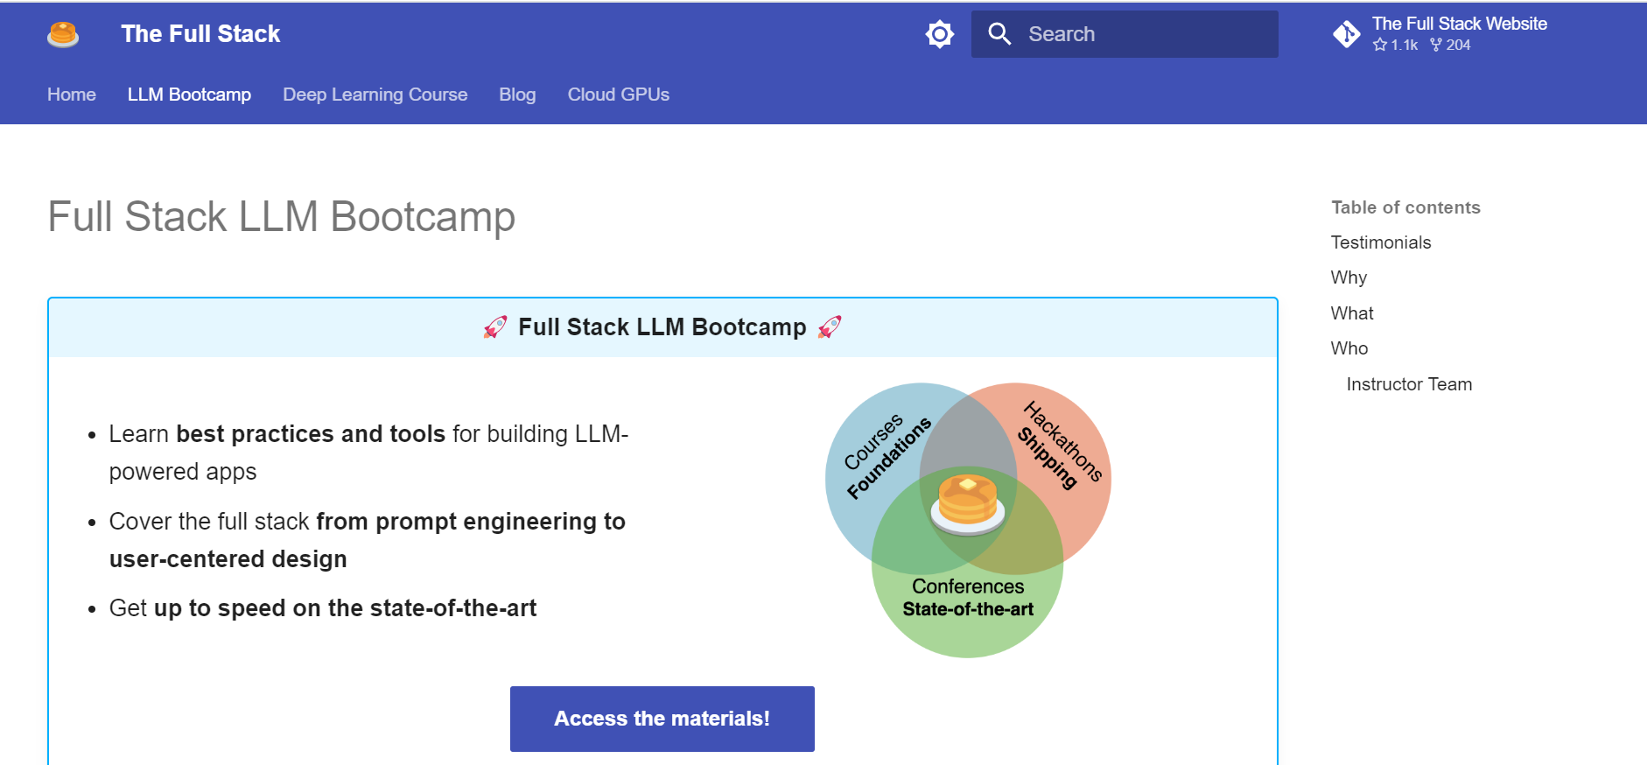
Task: Go to the Home page
Action: [71, 95]
